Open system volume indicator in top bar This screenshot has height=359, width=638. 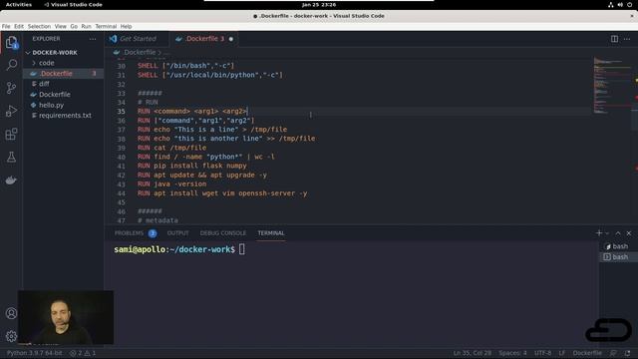(620, 5)
